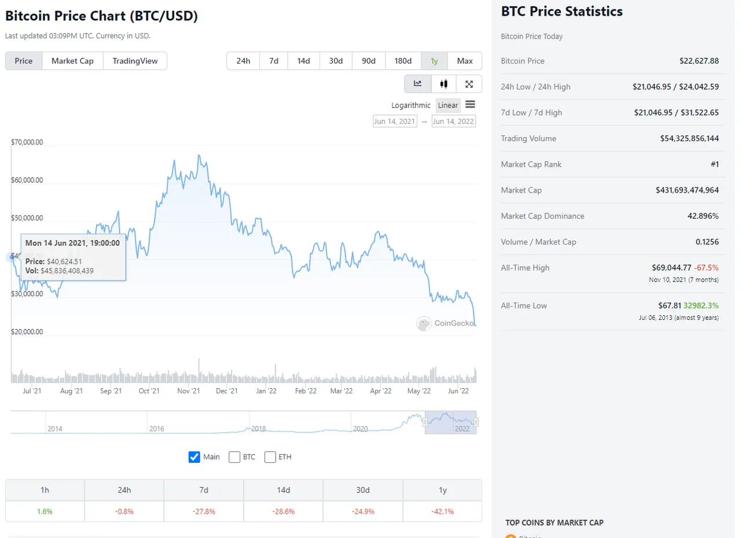
Task: Click the 14d change value -28.6%
Action: [x=283, y=511]
